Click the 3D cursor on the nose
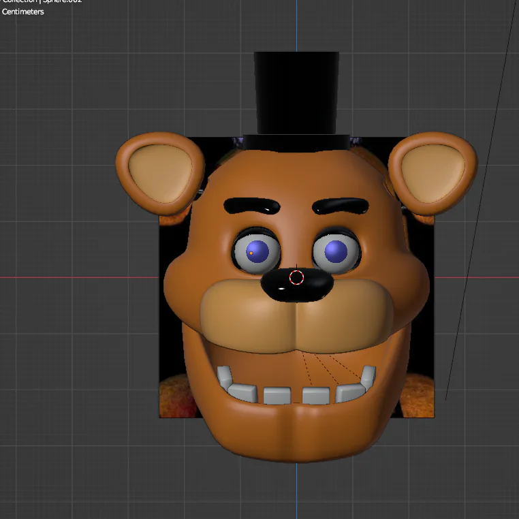Viewport: 519px width, 519px height. pyautogui.click(x=296, y=277)
